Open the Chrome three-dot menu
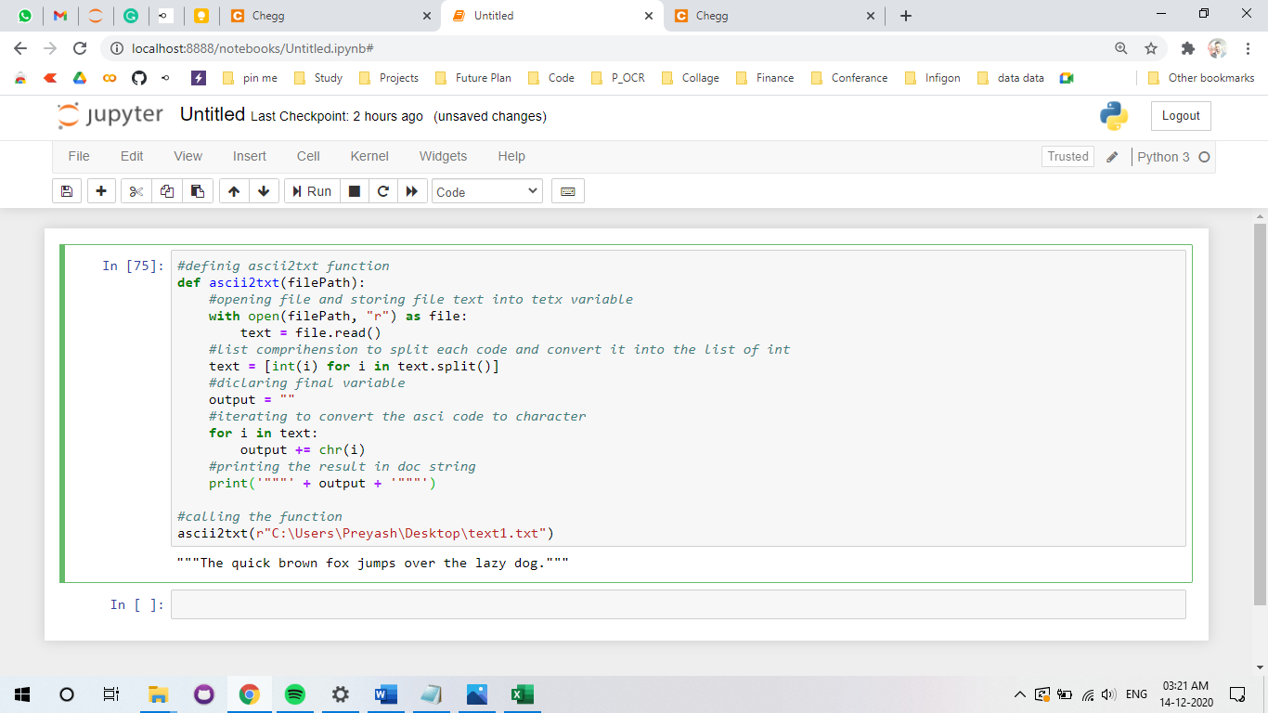1268x713 pixels. [x=1248, y=48]
